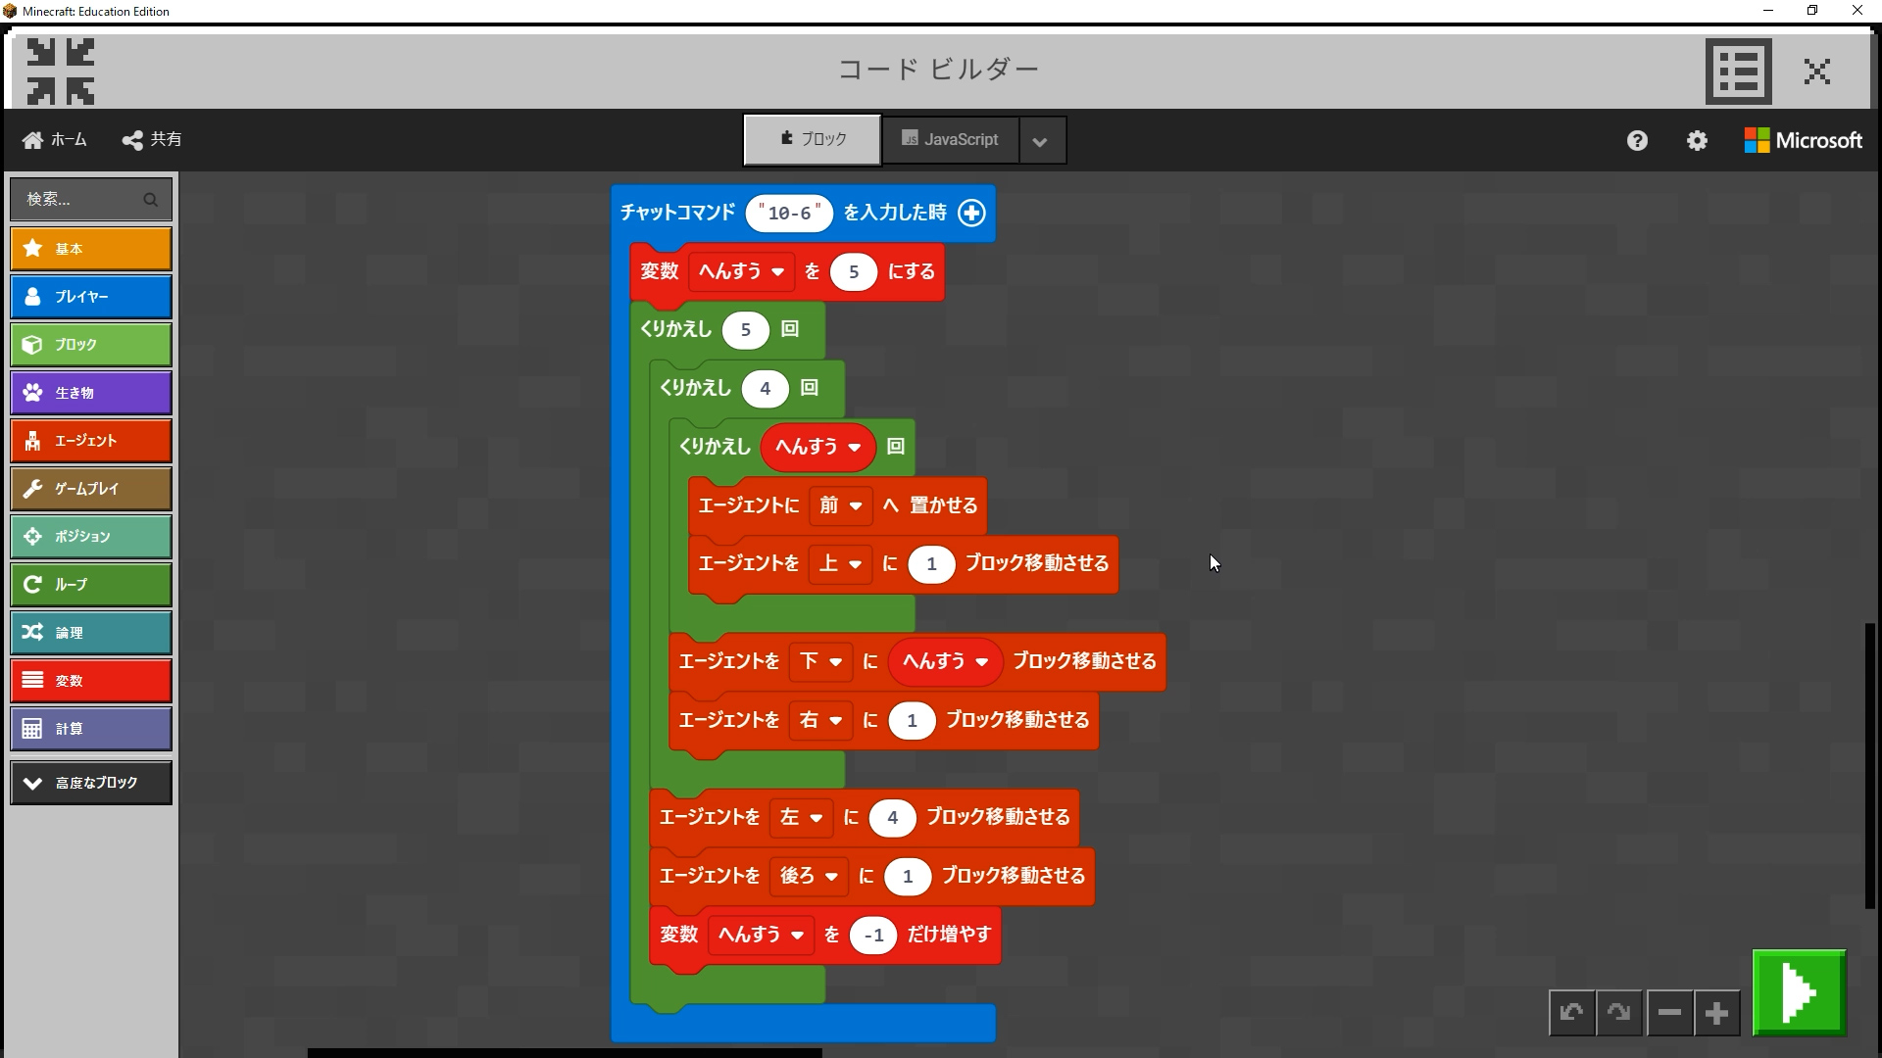Zoom out with the minus button
The width and height of the screenshot is (1882, 1058).
coord(1669,1013)
